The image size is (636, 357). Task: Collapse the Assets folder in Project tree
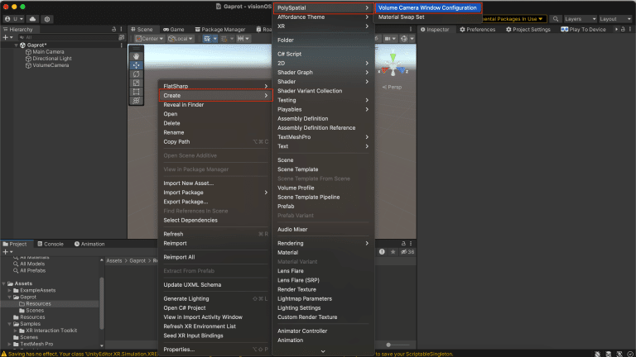[3, 283]
